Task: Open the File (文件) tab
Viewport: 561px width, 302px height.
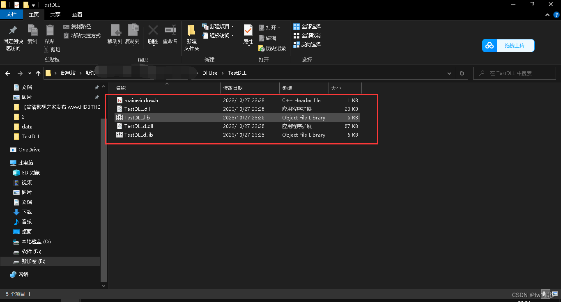Action: [12, 14]
